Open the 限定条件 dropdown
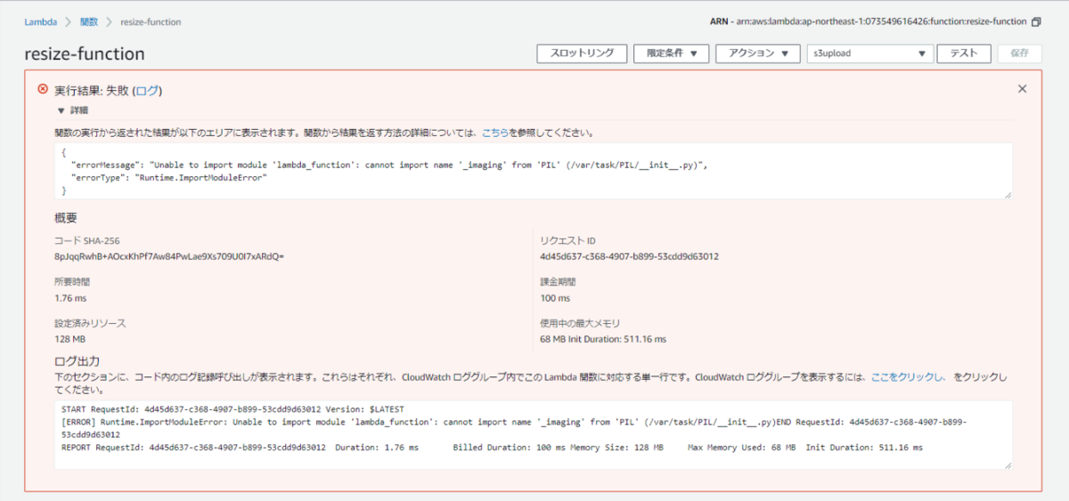Image resolution: width=1069 pixels, height=501 pixels. [x=671, y=53]
